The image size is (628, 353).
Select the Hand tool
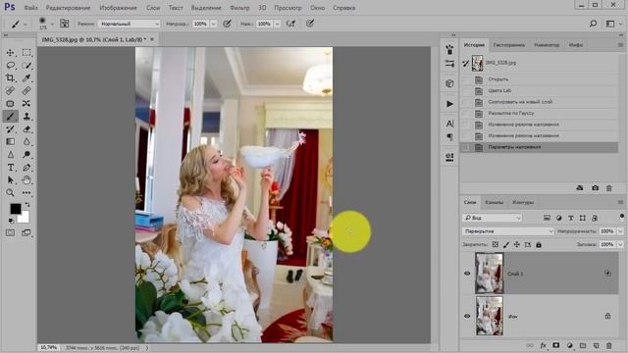coord(26,180)
